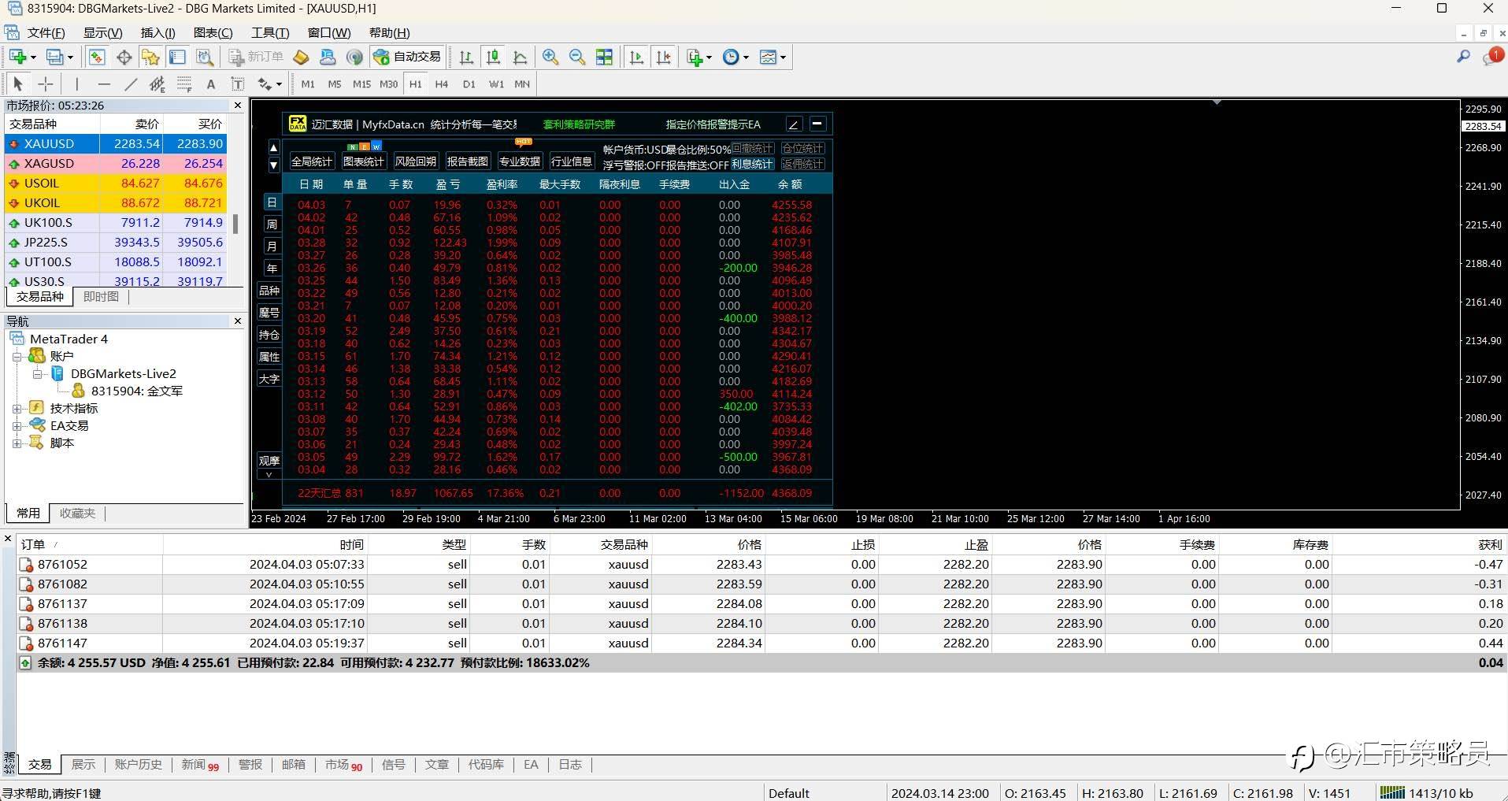
Task: Expand the EA交易 tree node
Action: [17, 425]
